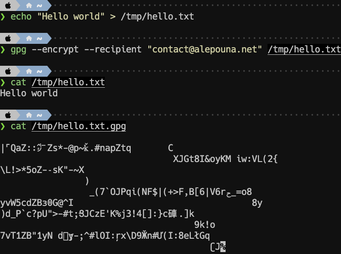Click the underlined /tmp/hello.txt path after cat
The image size is (341, 254).
(x=68, y=82)
